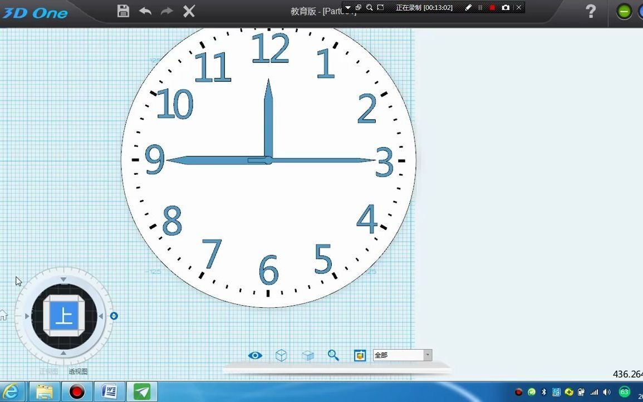Click the recorder pencil annotate icon

coord(468,7)
